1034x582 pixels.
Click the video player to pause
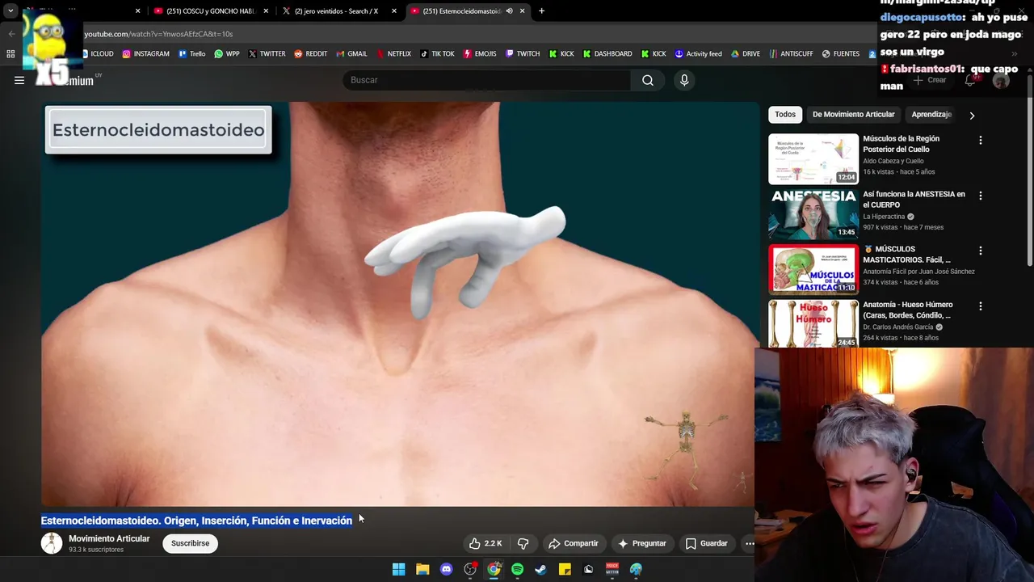(400, 304)
